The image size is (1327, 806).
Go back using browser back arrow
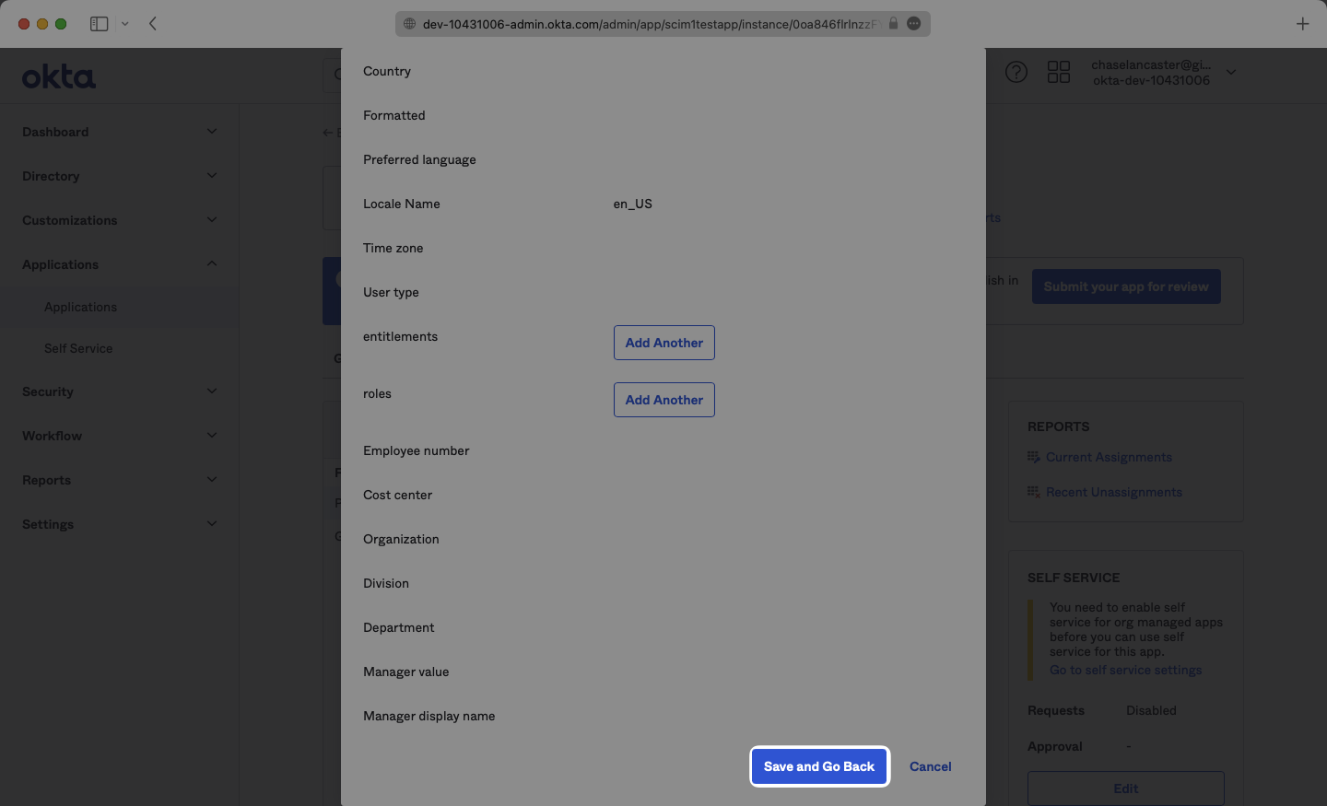pyautogui.click(x=153, y=24)
